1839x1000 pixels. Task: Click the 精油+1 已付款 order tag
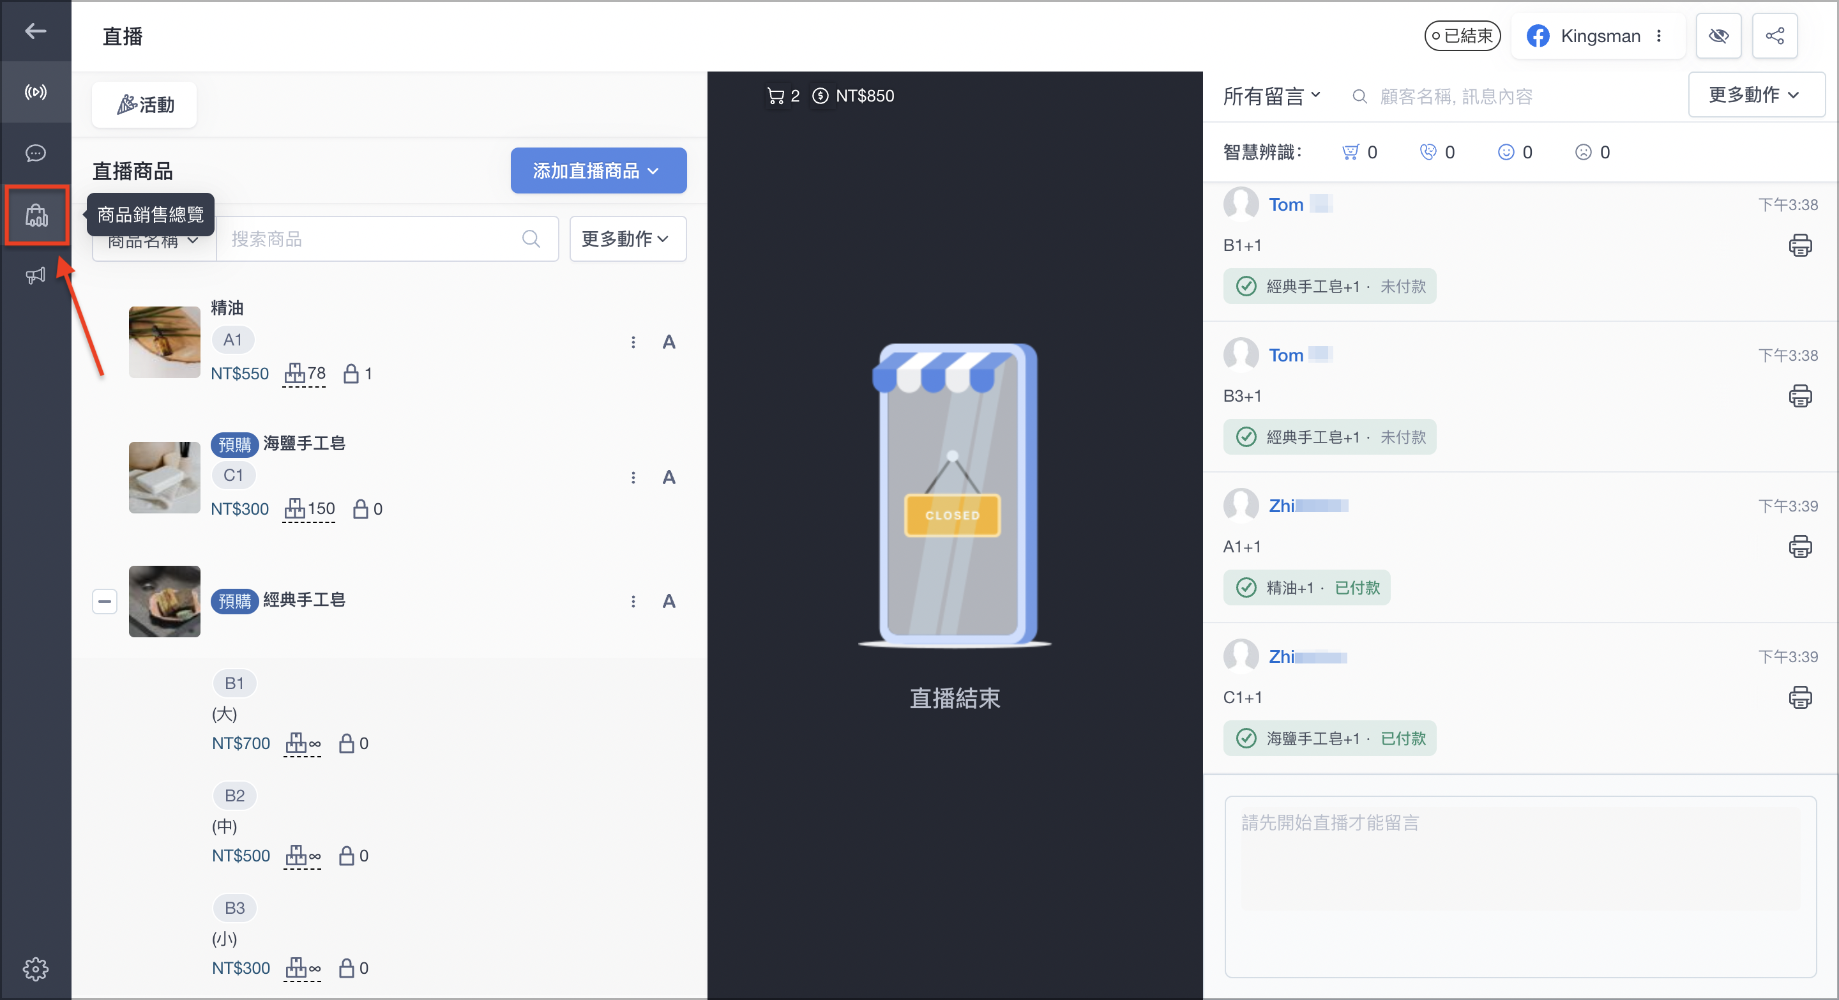point(1306,587)
